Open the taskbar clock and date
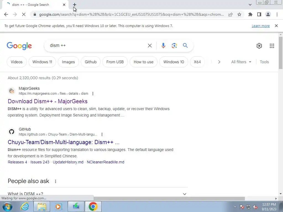This screenshot has width=283, height=212. click(269, 207)
